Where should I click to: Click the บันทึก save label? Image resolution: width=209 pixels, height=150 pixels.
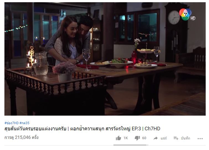185,138
